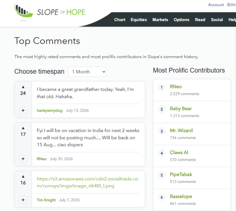Upvote the great grandfather comment arrow
Screen dimensions: 236x211
pos(23,87)
